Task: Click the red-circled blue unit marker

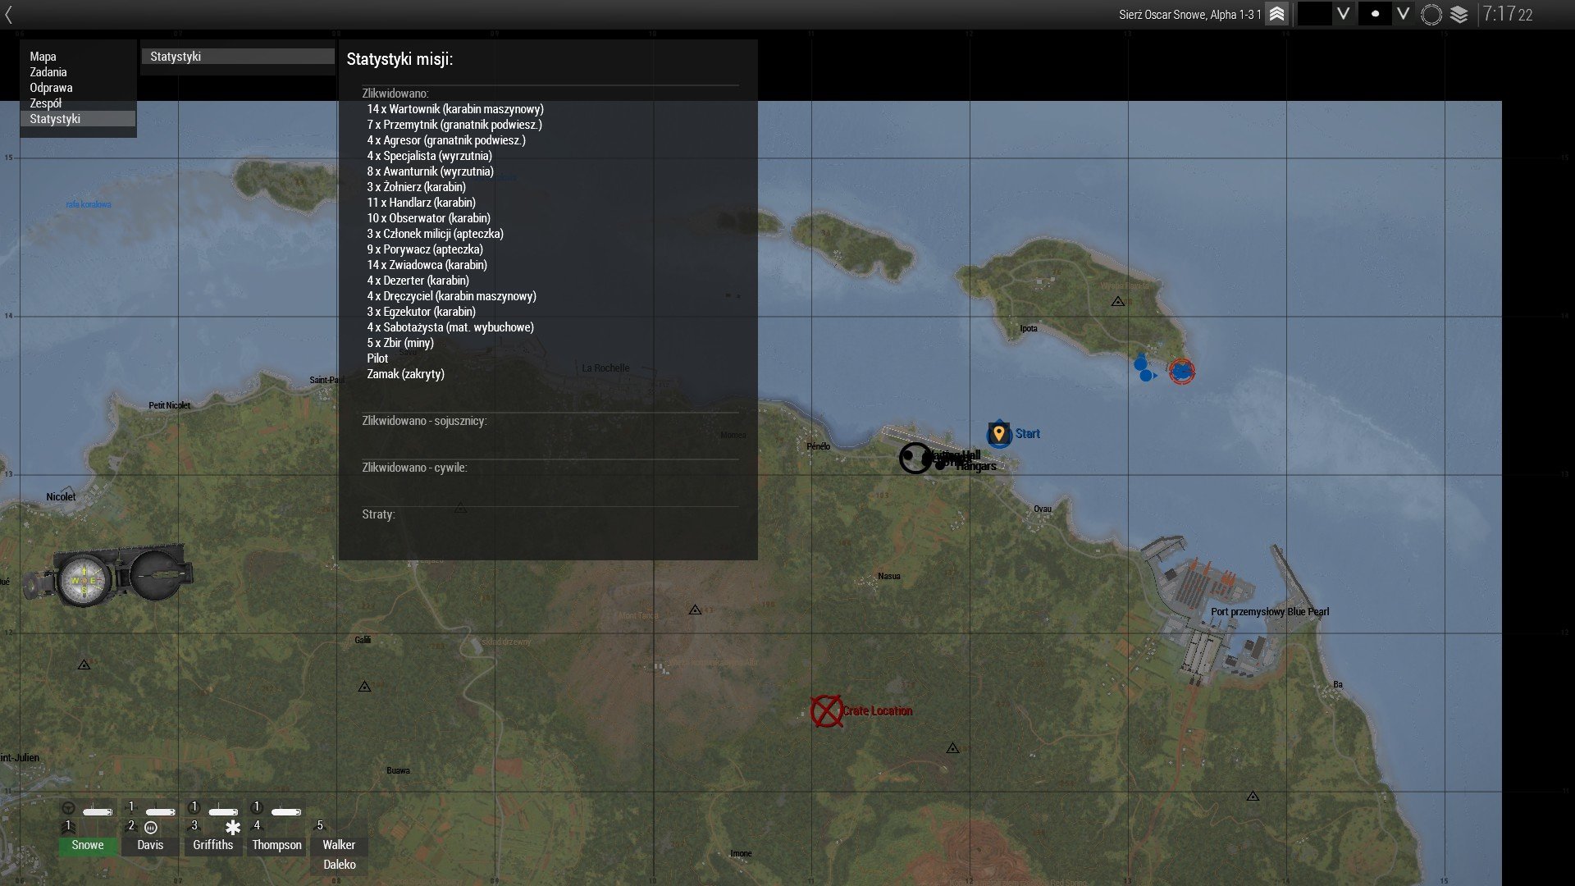Action: click(x=1181, y=372)
